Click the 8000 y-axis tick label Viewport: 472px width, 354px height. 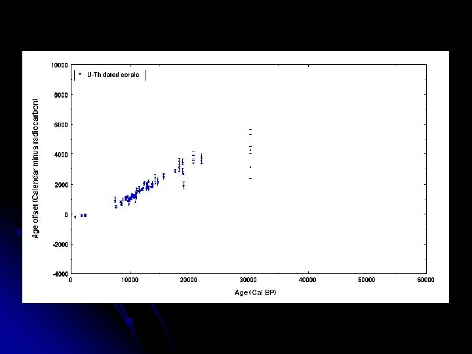click(x=62, y=95)
